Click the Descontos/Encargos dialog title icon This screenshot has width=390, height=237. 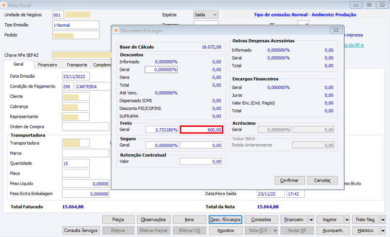point(116,31)
